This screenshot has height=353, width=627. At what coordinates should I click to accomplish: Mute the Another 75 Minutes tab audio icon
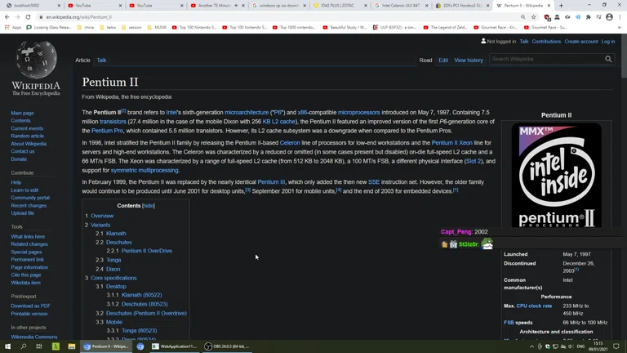pos(236,6)
